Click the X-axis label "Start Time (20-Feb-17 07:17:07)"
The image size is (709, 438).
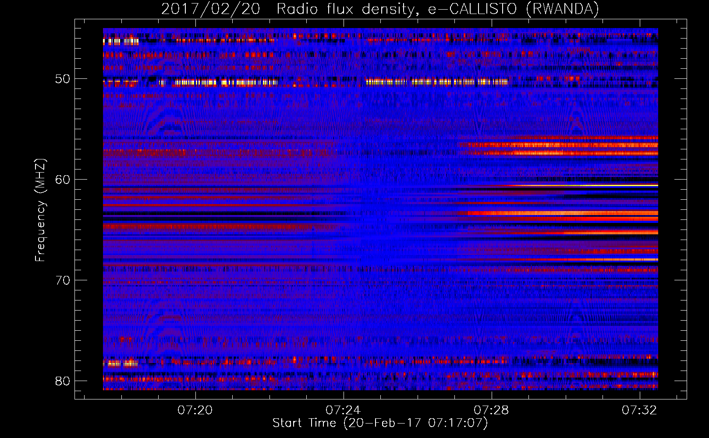[380, 423]
